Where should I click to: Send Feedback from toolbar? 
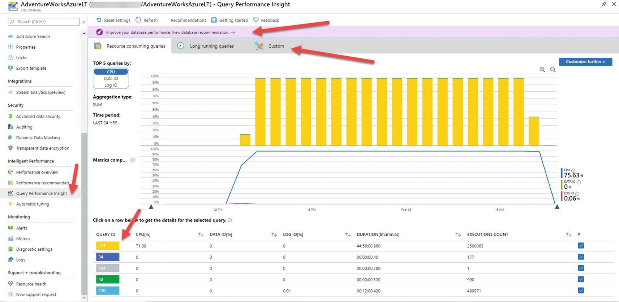266,20
